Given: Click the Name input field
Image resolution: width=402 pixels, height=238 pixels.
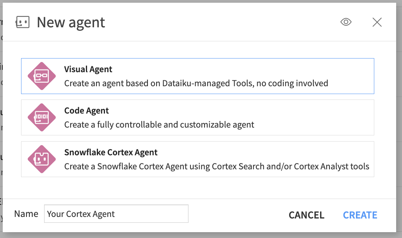Looking at the screenshot, I should point(116,214).
